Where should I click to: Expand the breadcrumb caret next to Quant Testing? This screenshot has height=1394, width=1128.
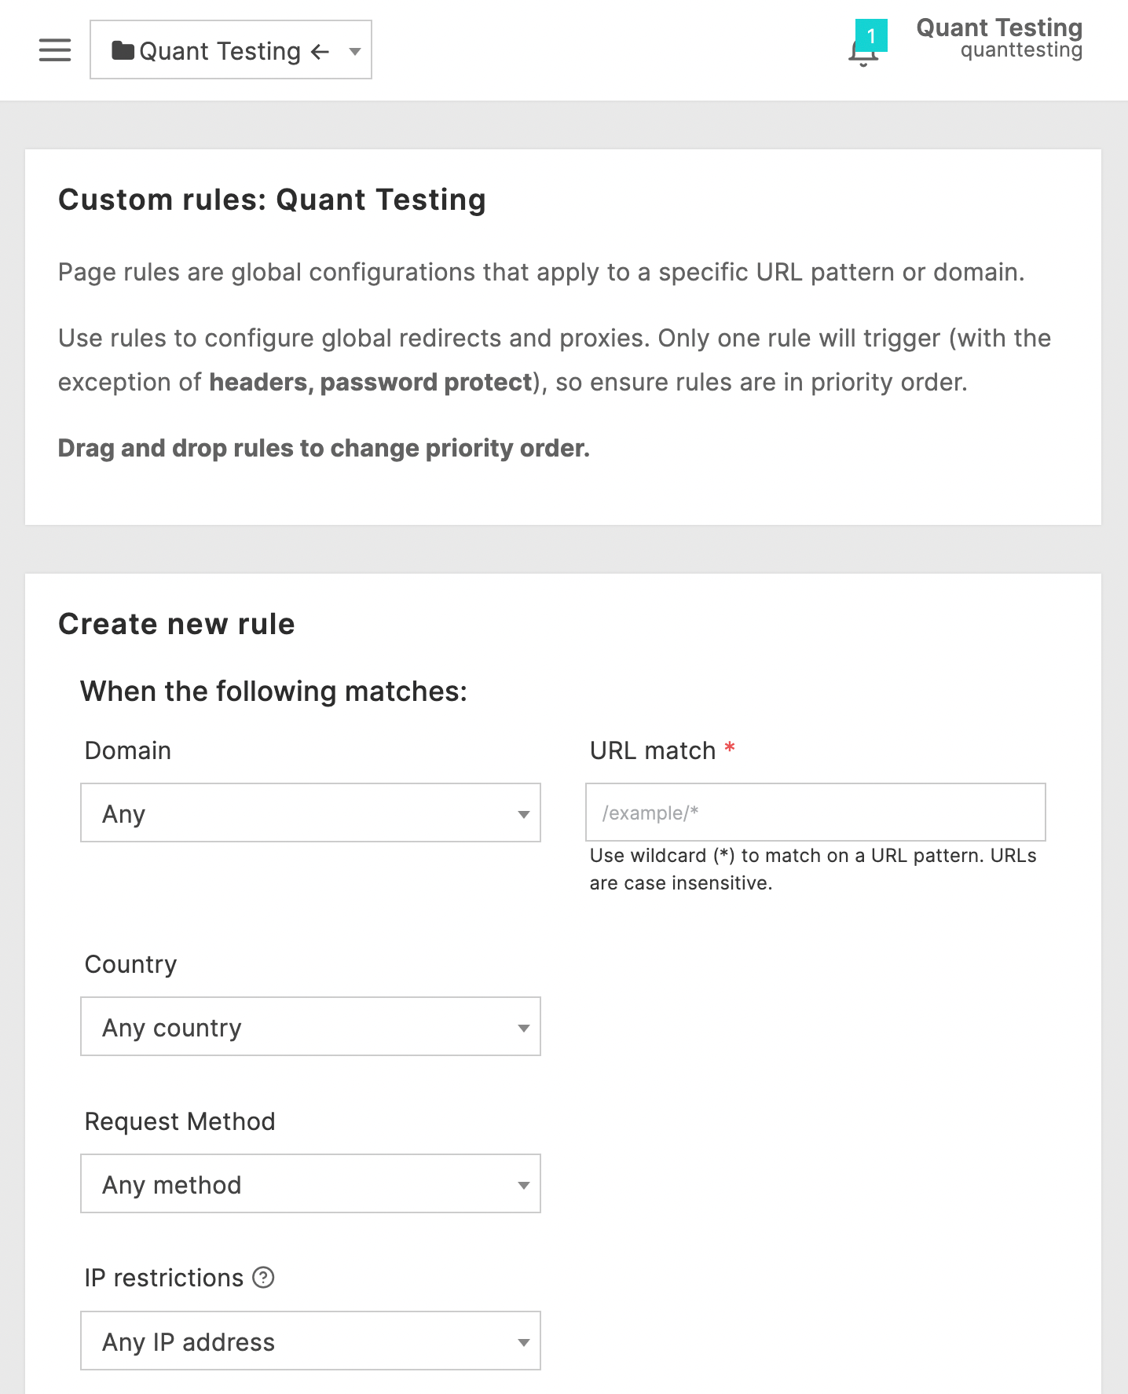[x=354, y=51]
